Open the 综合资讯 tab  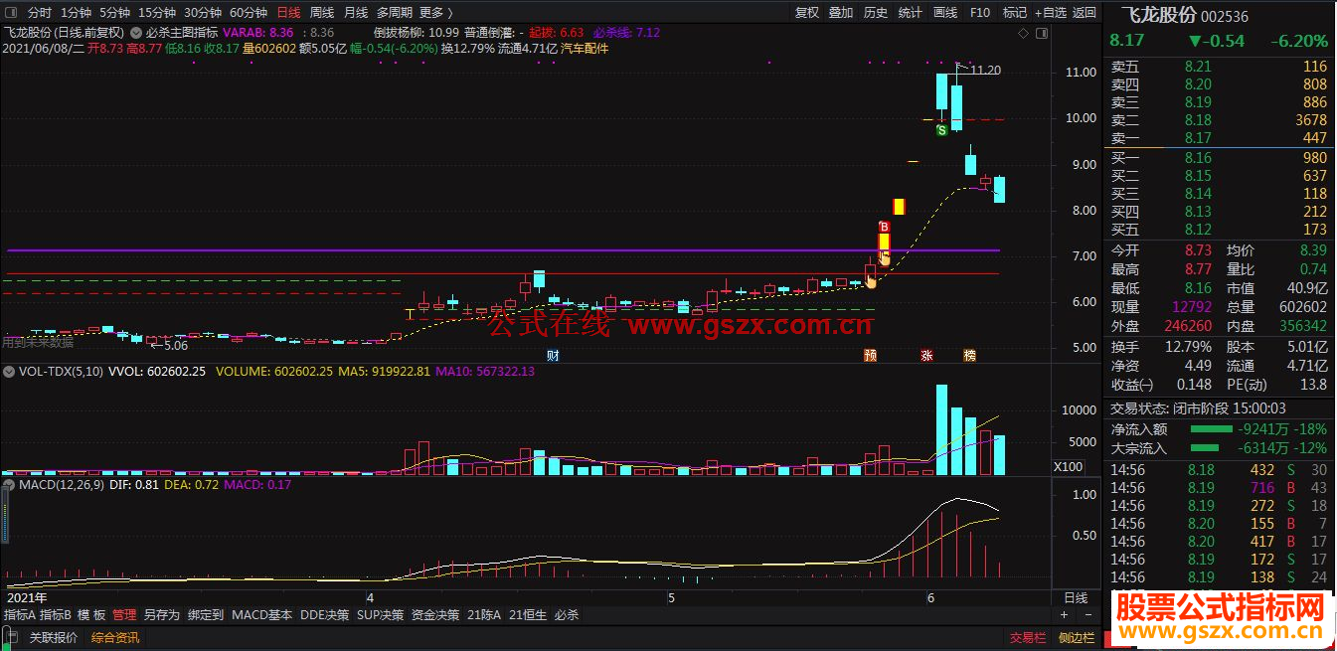tap(115, 638)
